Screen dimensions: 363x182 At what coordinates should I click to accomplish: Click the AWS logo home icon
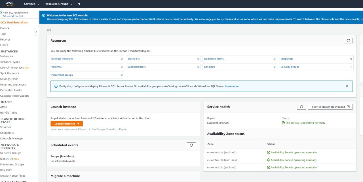tap(10, 4)
